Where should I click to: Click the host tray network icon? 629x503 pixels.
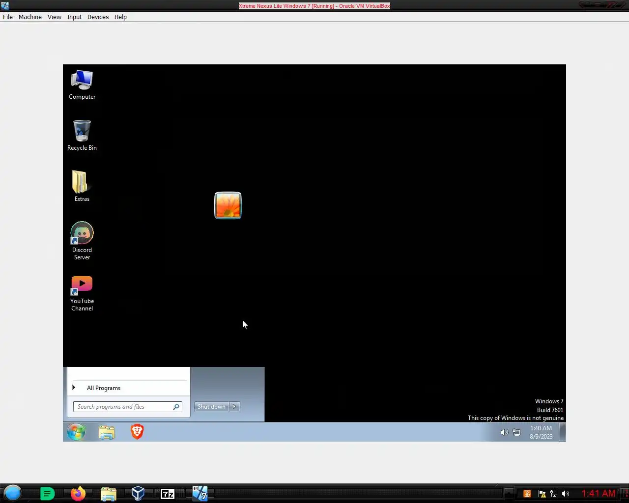point(554,494)
